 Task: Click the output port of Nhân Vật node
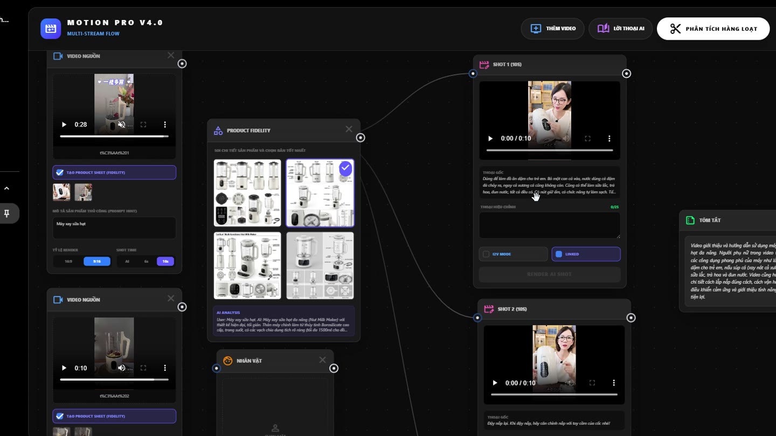point(334,368)
